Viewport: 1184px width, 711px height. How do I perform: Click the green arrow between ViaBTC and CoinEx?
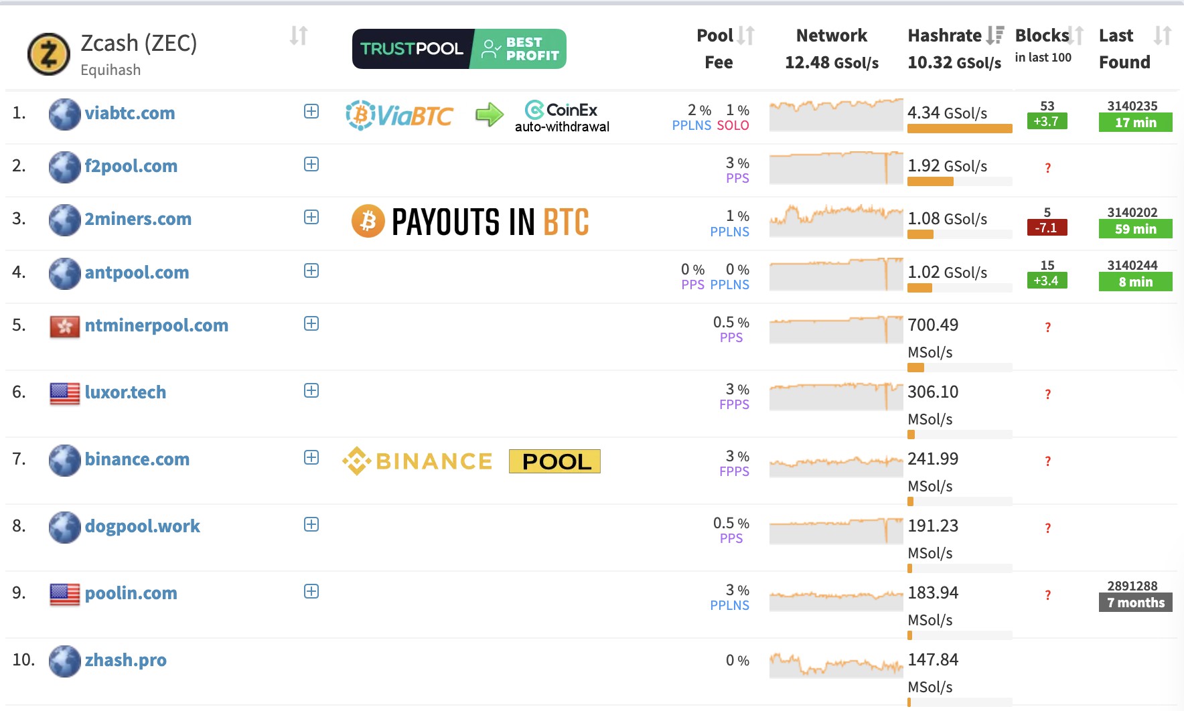488,114
